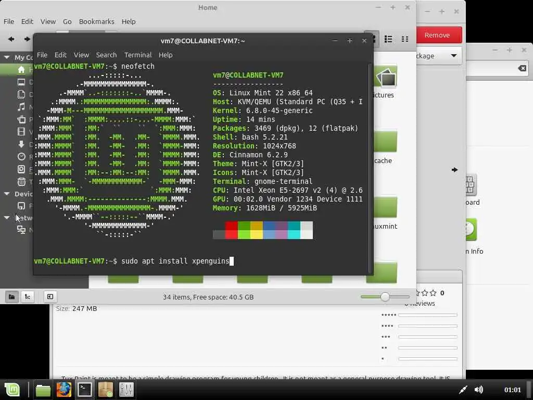The image size is (533, 400).
Task: Open the terminal Edit menu
Action: [x=60, y=55]
